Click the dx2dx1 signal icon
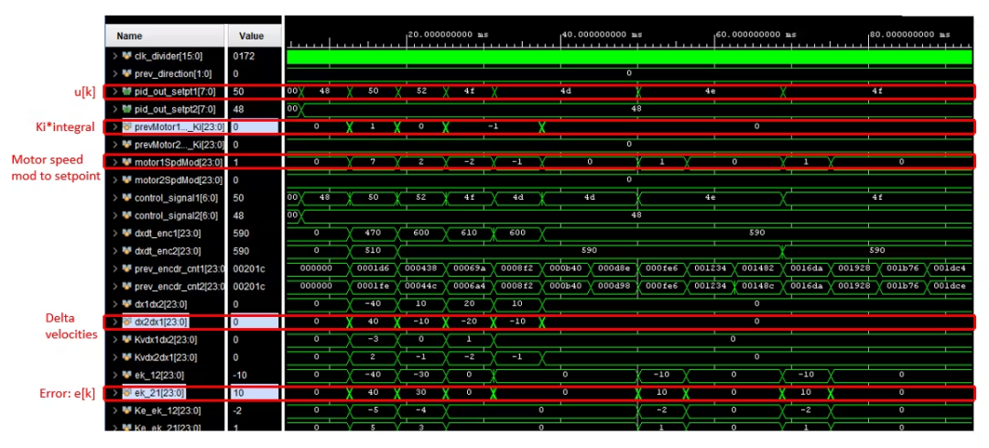Screen dimensions: 989x448 tap(126, 322)
